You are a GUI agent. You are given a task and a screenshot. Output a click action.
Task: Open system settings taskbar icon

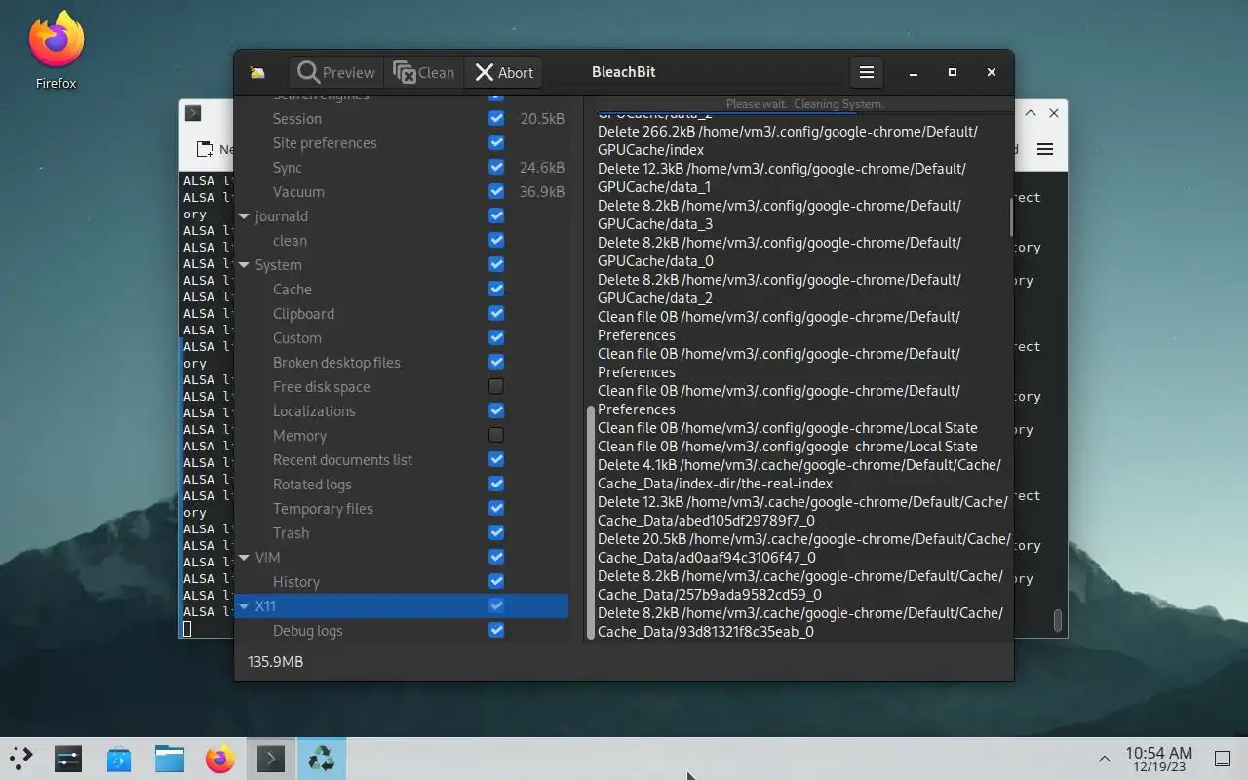point(68,758)
